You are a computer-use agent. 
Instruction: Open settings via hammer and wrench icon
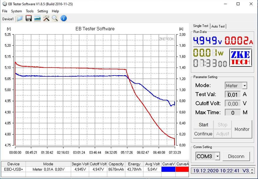(46, 18)
